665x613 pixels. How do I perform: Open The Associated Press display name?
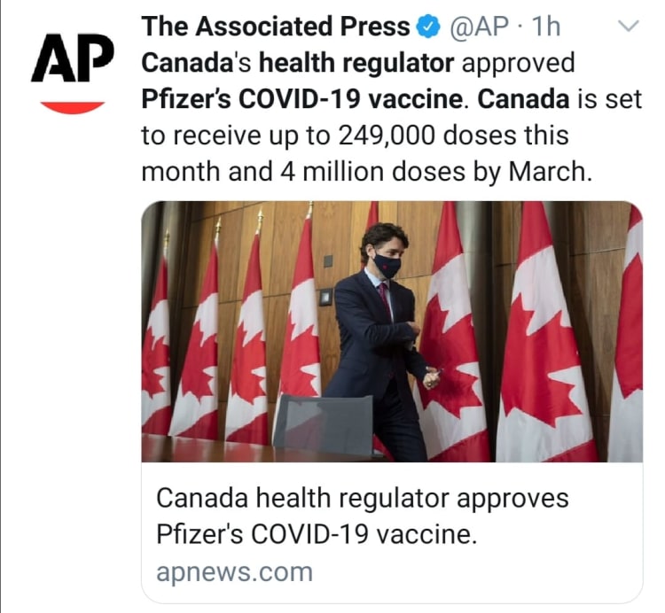pos(276,27)
